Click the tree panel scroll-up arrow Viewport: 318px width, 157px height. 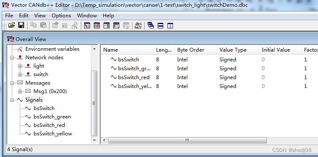click(94, 49)
